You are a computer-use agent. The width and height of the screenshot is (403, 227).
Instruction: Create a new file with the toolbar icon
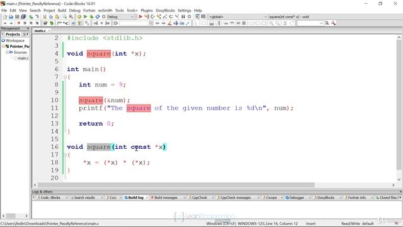[5, 17]
